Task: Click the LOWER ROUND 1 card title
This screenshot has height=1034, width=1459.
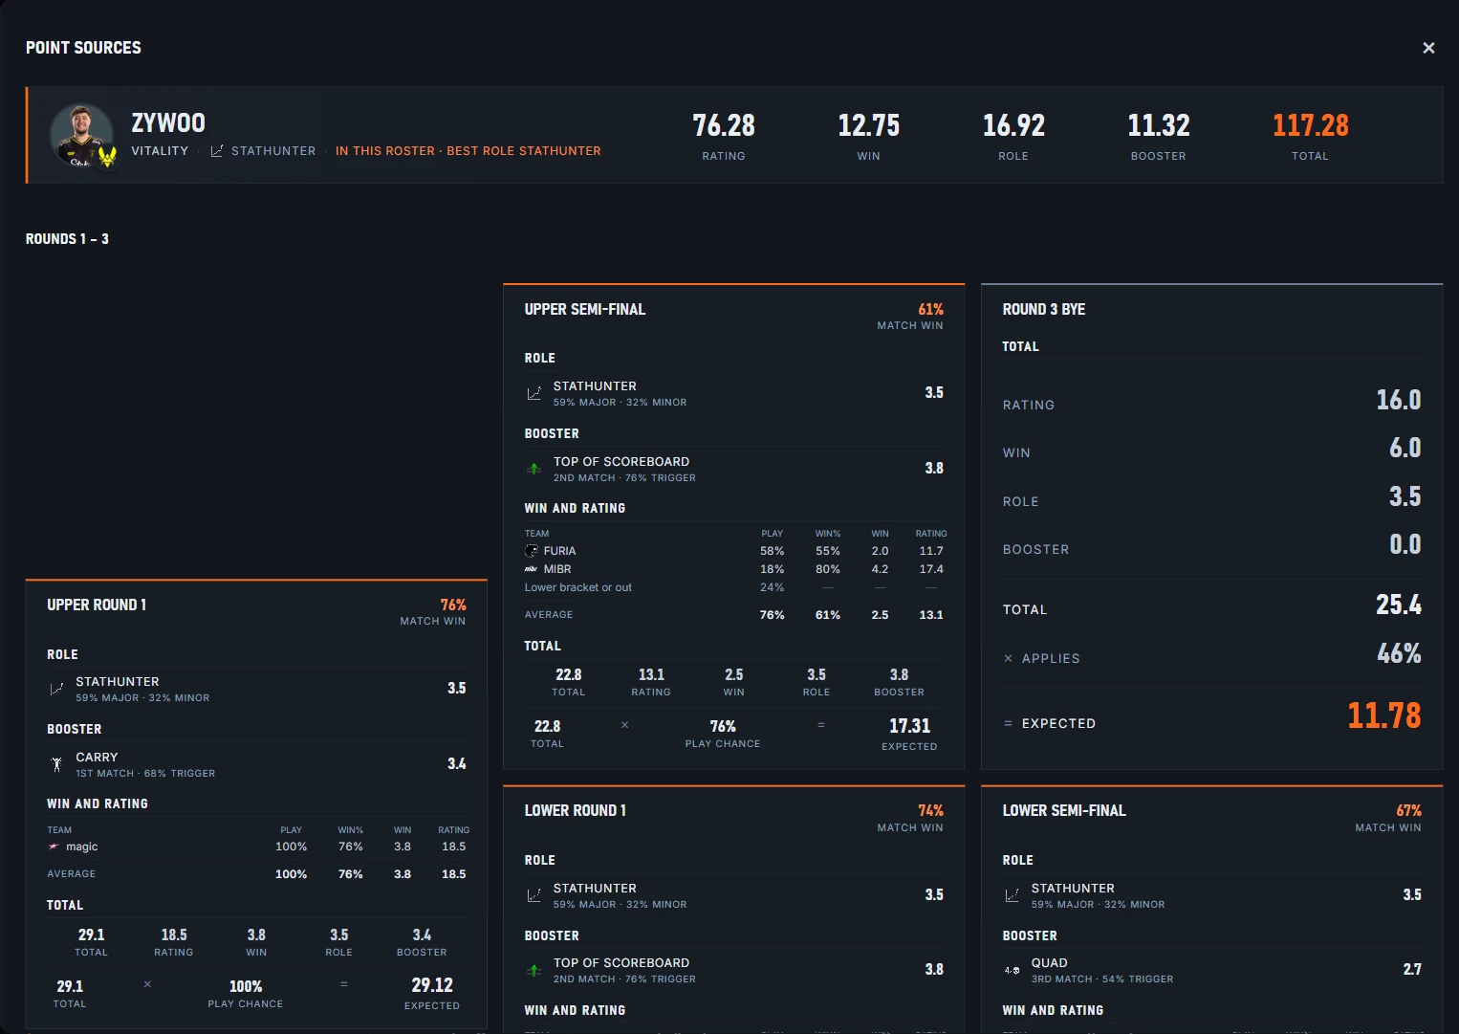Action: pos(576,811)
